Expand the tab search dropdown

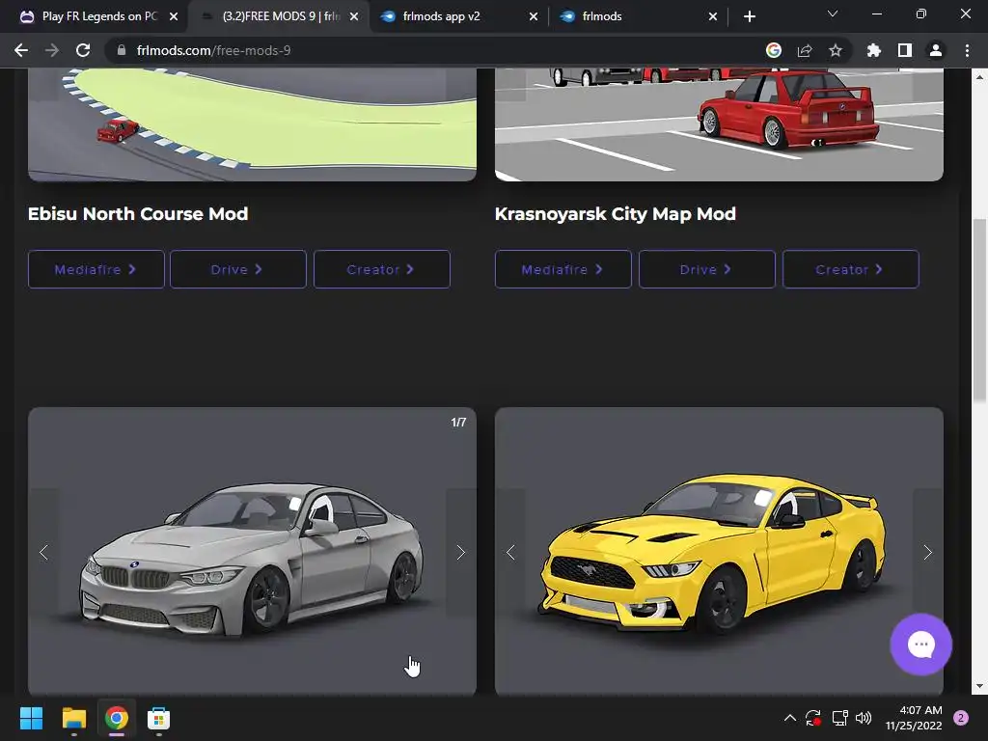[x=833, y=14]
